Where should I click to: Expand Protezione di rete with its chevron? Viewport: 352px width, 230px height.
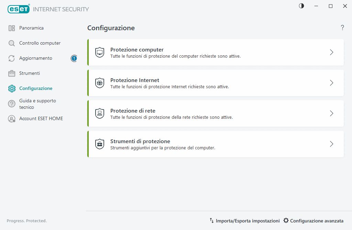click(331, 114)
